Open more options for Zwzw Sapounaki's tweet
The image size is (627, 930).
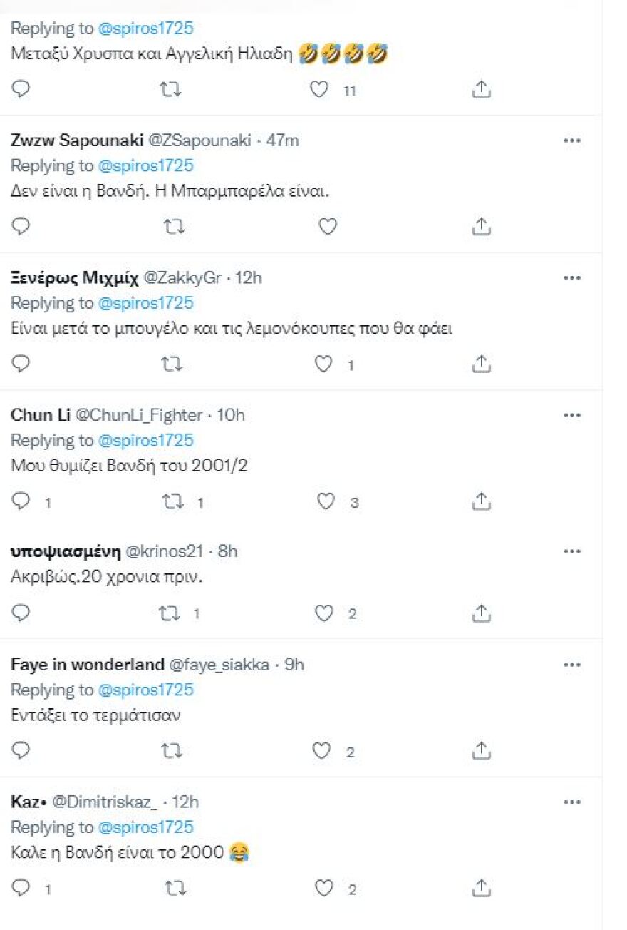(573, 140)
